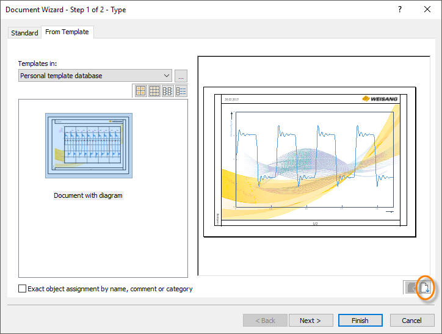Click the grayed previous page icon
The width and height of the screenshot is (442, 334).
[x=411, y=288]
